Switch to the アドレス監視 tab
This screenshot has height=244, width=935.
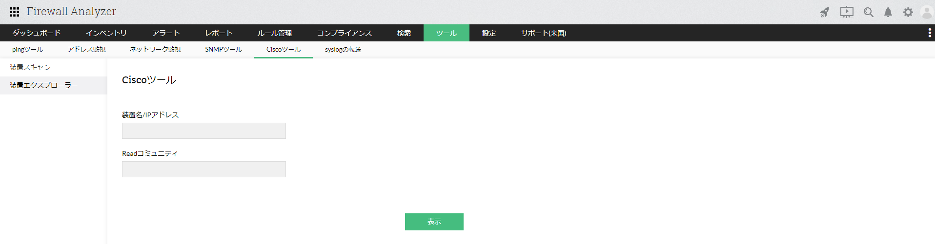(86, 50)
